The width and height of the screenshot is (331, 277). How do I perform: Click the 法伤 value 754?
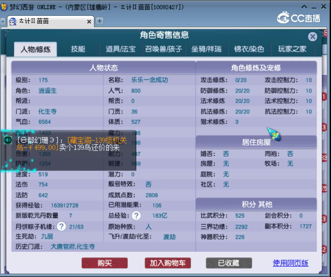click(43, 184)
